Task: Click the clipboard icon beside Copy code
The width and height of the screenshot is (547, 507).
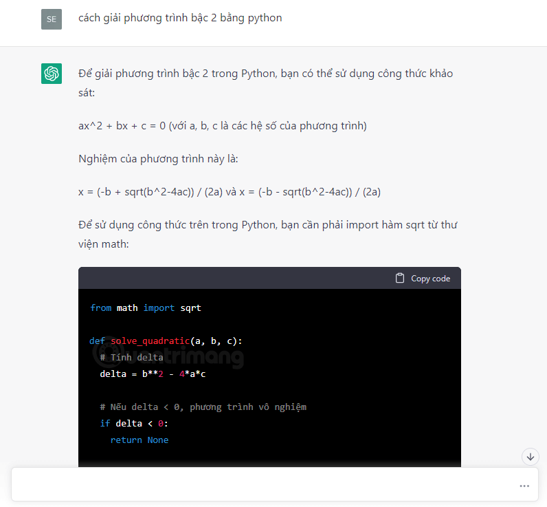Action: (400, 279)
